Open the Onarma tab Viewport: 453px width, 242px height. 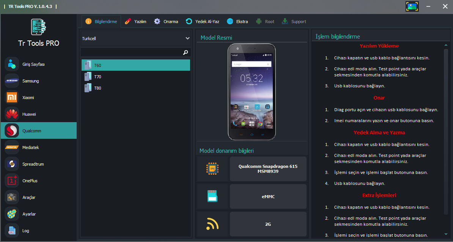pos(166,22)
